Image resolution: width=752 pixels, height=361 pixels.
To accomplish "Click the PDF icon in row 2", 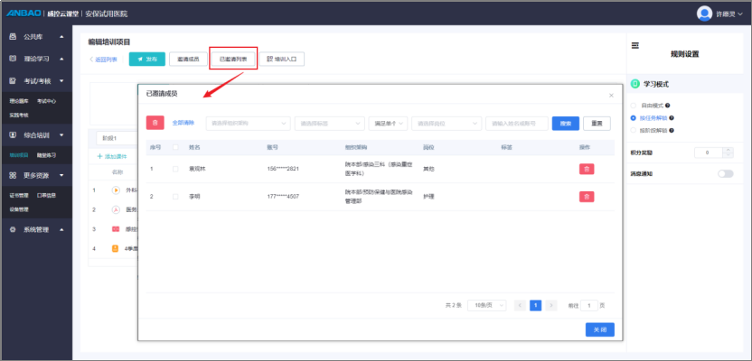I will (116, 209).
